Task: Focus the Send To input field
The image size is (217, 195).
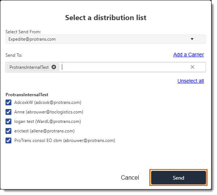Action: coord(124,67)
